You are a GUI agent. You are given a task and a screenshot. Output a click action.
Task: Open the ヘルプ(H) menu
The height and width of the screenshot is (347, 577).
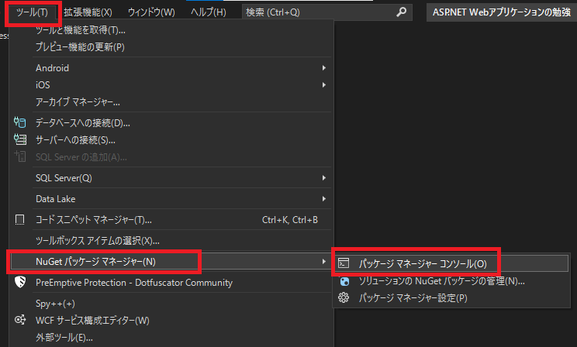[x=209, y=12]
